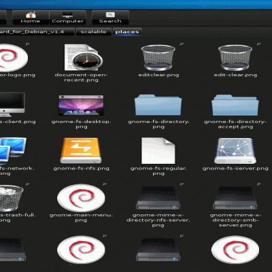
Task: Select the gnome-fs-server.png drive icon
Action: (235, 151)
